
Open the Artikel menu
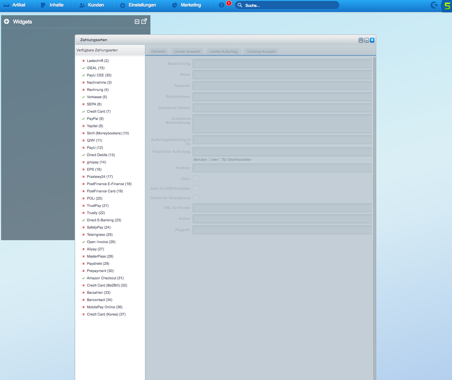pyautogui.click(x=15, y=5)
